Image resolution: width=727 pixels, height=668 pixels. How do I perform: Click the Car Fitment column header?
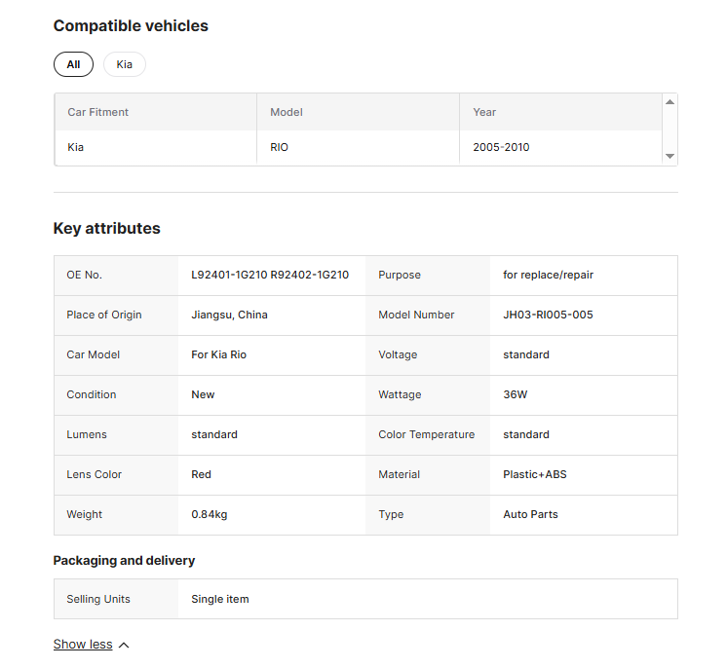pos(98,112)
